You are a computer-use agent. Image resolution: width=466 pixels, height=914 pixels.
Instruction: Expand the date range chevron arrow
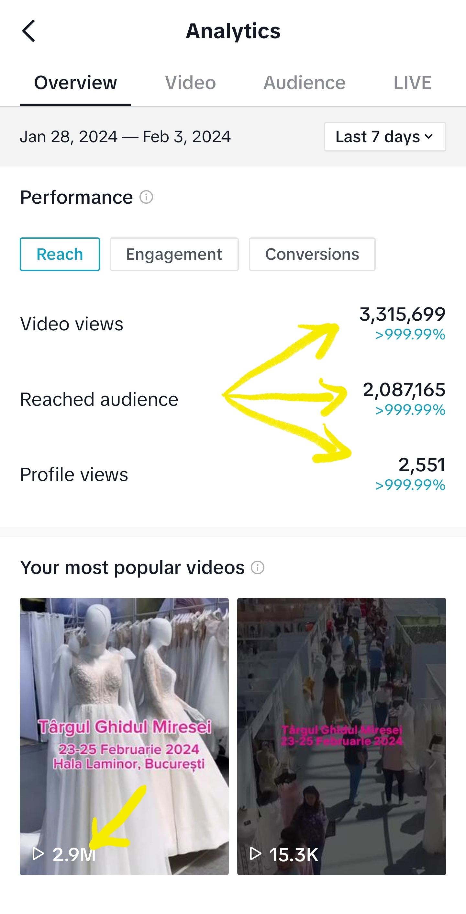[x=429, y=137]
